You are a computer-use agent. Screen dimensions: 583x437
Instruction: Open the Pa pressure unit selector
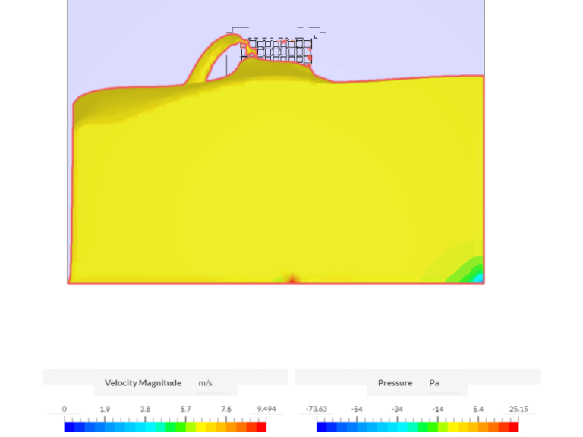coord(434,383)
